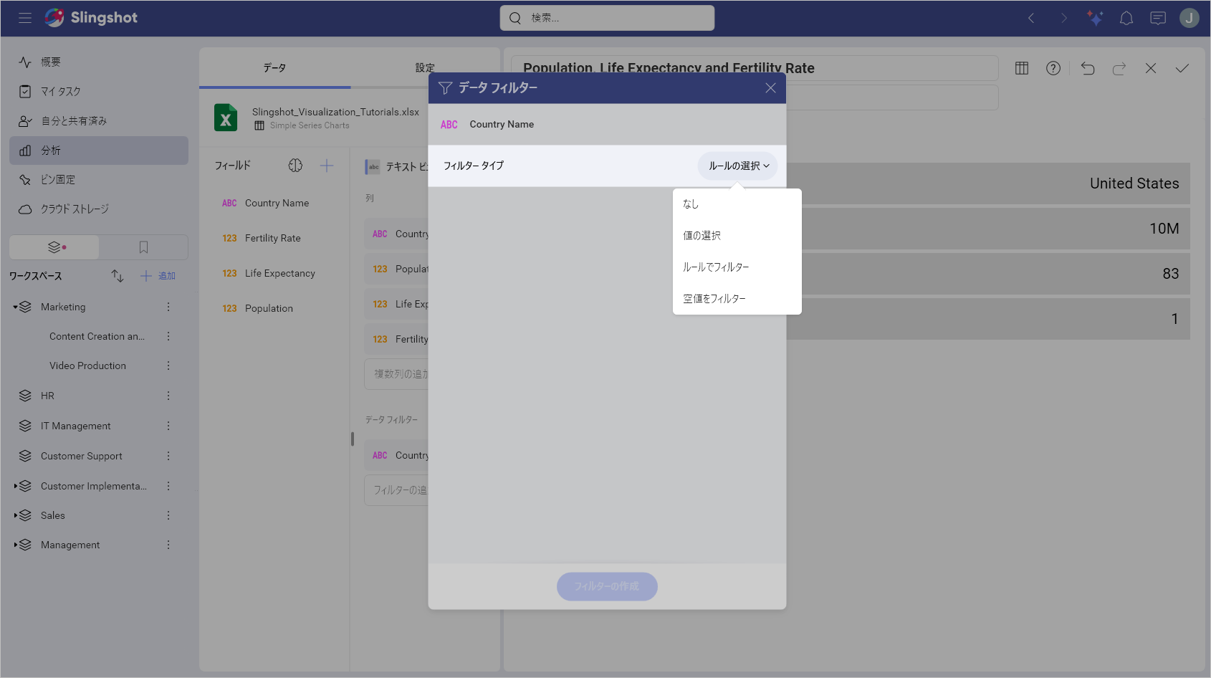Collapse the Marketing workspace

pyautogui.click(x=15, y=307)
